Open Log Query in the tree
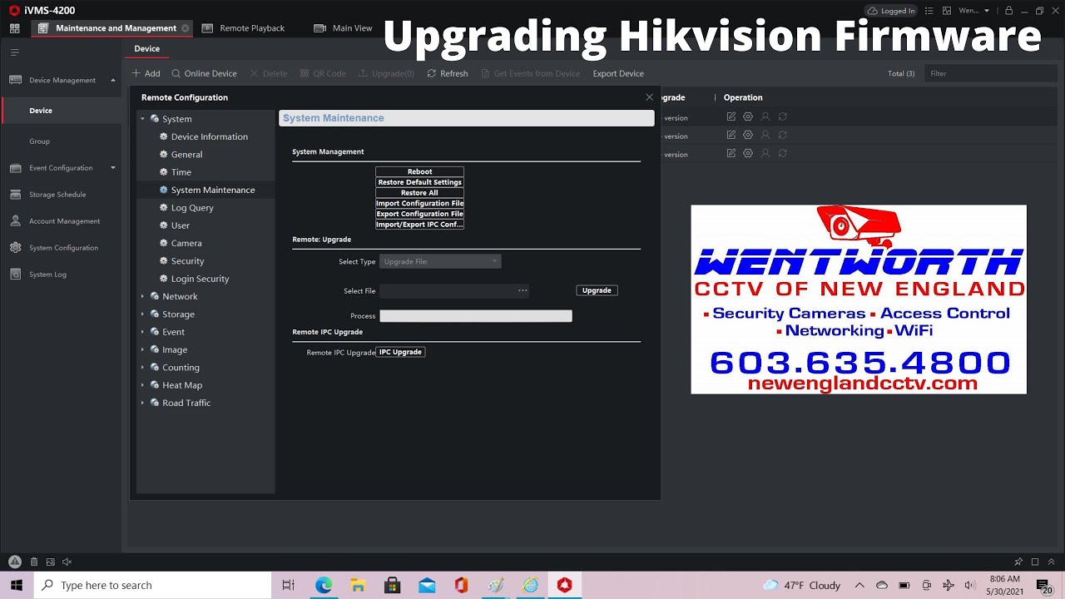1065x599 pixels. (x=192, y=208)
